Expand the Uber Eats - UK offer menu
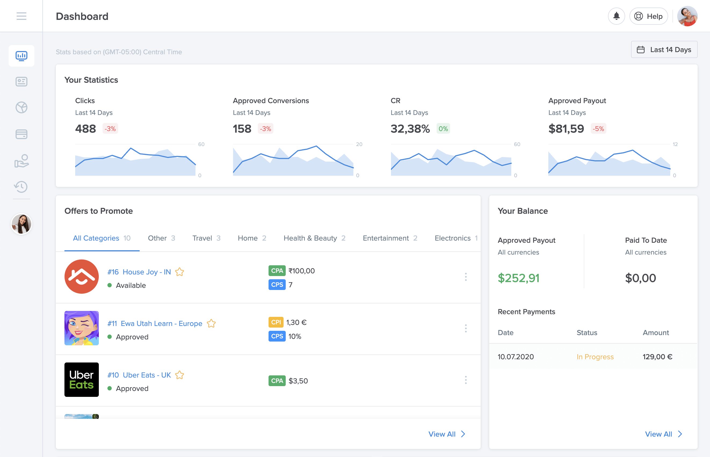710x457 pixels. 465,380
